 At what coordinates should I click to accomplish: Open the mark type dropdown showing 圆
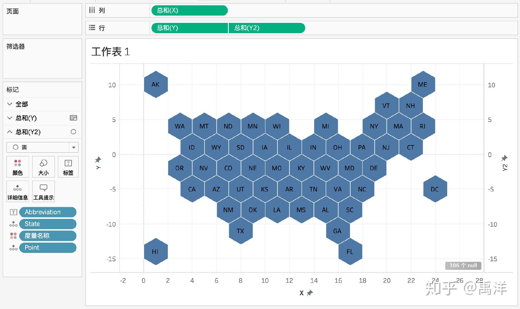42,147
